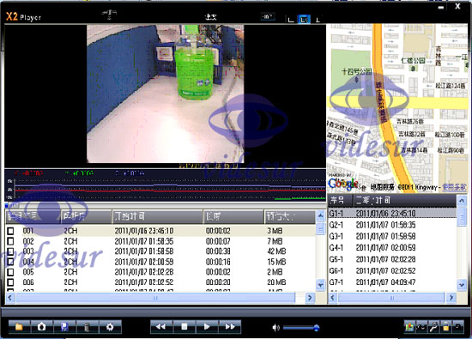Click the file list's right horizontal scroll arrow
Screen dimensions: 472x339
310,298
